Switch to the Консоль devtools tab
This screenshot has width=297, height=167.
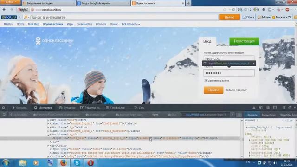click(x=19, y=108)
